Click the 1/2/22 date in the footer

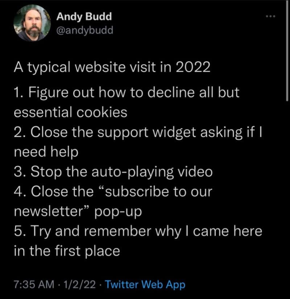pyautogui.click(x=79, y=284)
